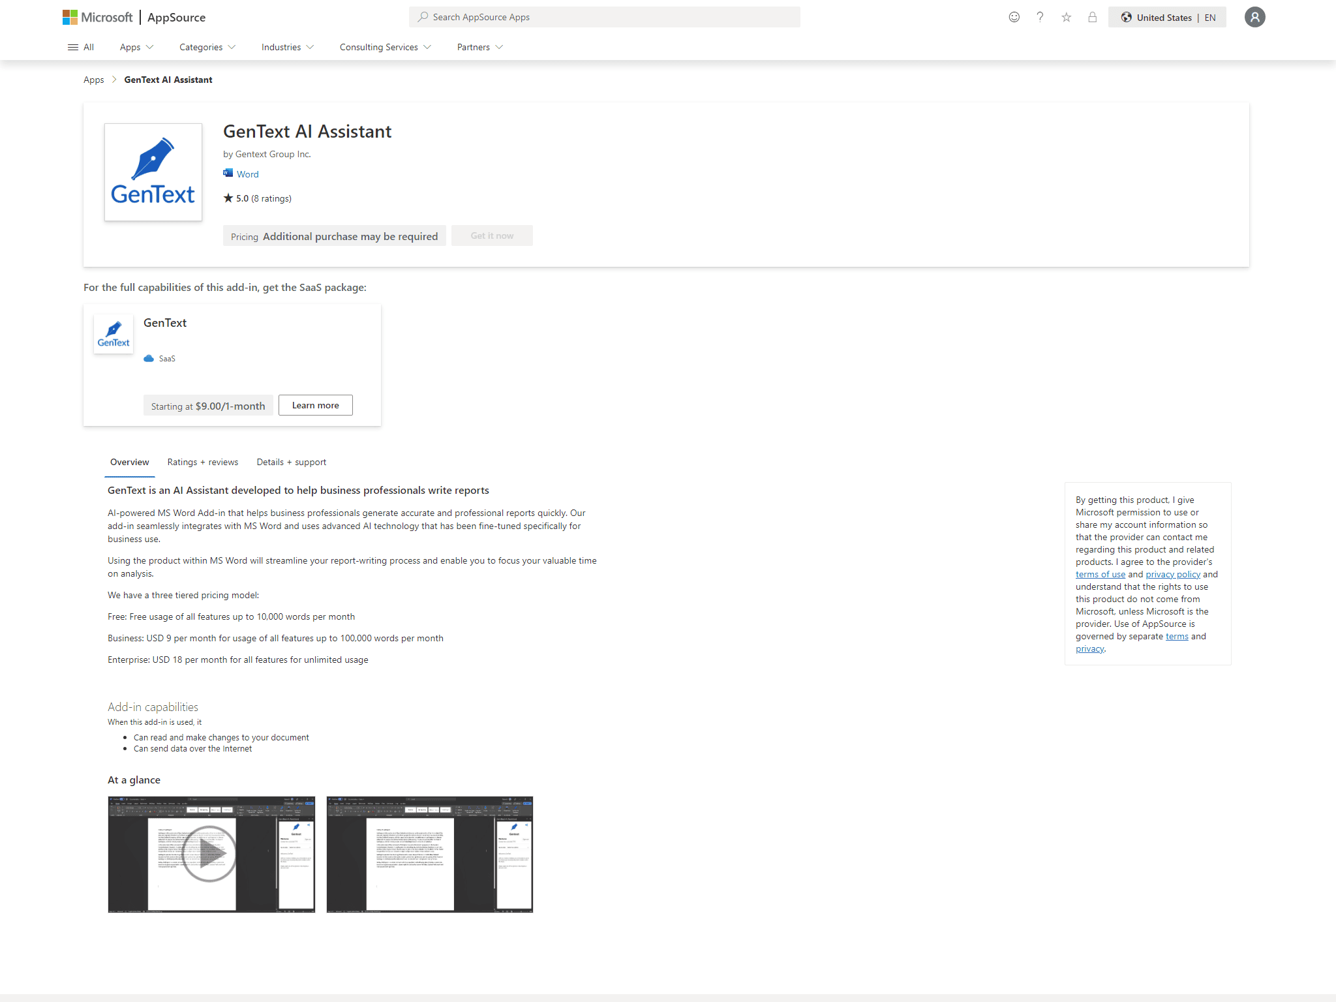1336x1002 pixels.
Task: Click the Word icon beside product link
Action: pyautogui.click(x=228, y=173)
